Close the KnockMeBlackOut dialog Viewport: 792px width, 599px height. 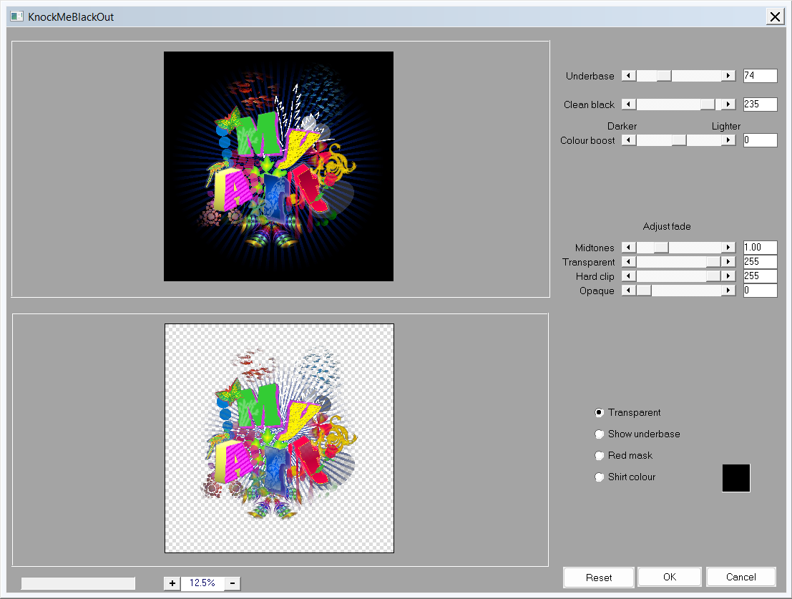775,16
